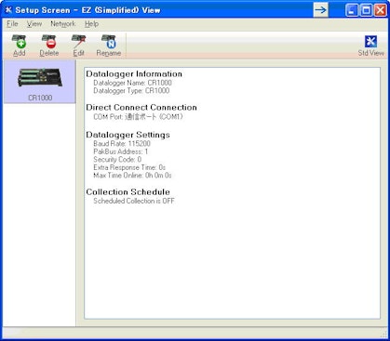Image resolution: width=390 pixels, height=341 pixels.
Task: Open the Help menu
Action: [x=91, y=24]
